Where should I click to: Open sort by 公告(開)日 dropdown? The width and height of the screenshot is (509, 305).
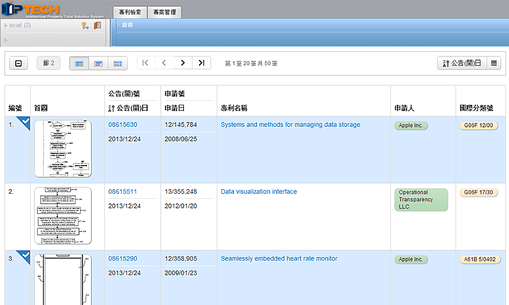(x=462, y=63)
